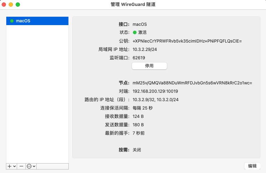Click the window title 管理 WireGuard 隧道
The width and height of the screenshot is (266, 173).
(133, 5)
